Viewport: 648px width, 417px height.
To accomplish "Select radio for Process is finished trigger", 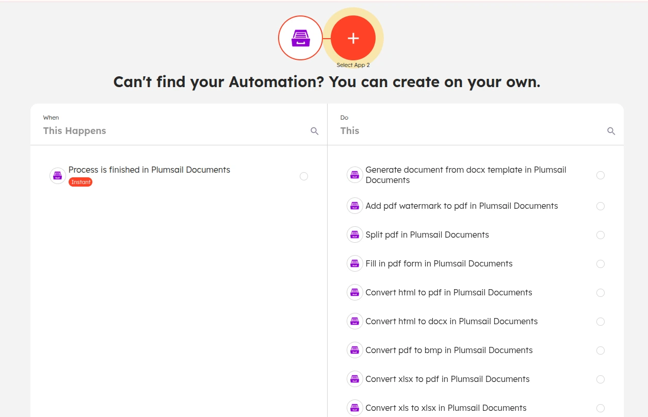I will [304, 176].
